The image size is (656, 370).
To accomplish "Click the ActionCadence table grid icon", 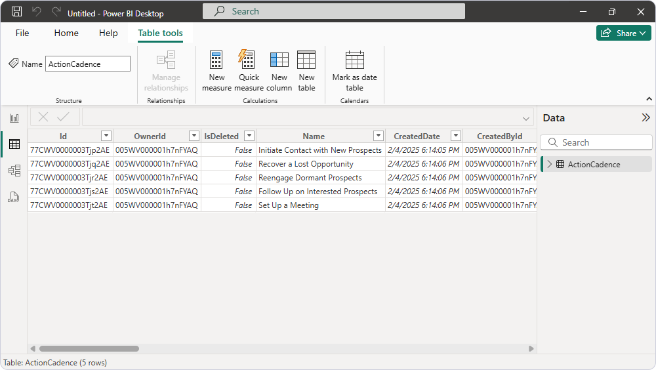I will pyautogui.click(x=560, y=164).
